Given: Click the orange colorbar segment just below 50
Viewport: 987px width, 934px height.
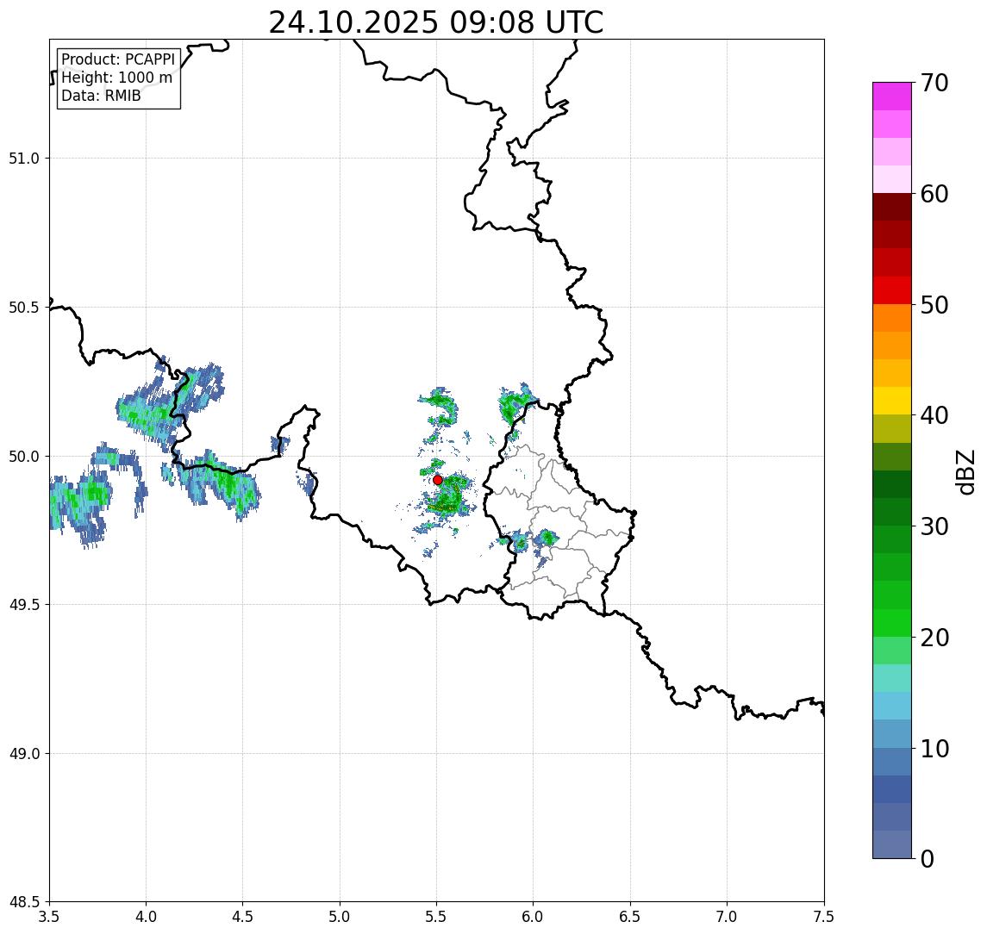Looking at the screenshot, I should [x=892, y=318].
